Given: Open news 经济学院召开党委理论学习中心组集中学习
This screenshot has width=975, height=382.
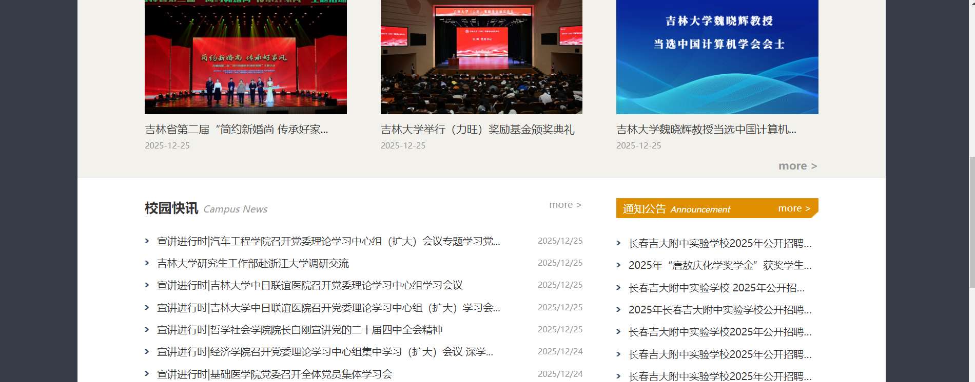Looking at the screenshot, I should click(324, 352).
